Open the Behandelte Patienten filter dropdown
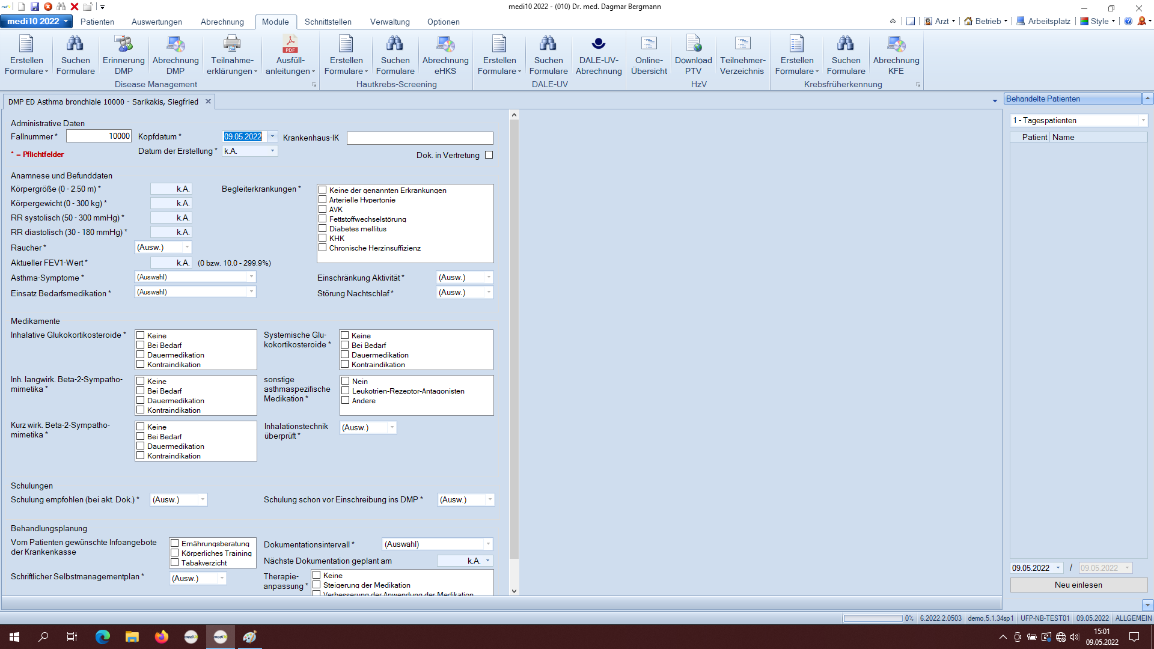The width and height of the screenshot is (1154, 649). (1143, 120)
